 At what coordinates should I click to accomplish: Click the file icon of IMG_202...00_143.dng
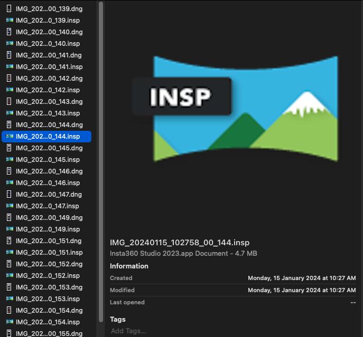[x=9, y=101]
